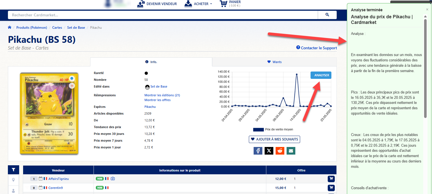Share the card on Facebook

[258, 151]
